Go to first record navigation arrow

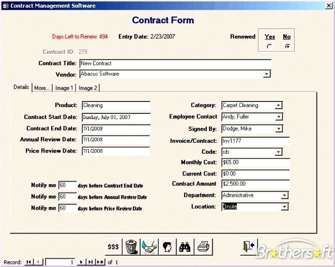pos(28,262)
